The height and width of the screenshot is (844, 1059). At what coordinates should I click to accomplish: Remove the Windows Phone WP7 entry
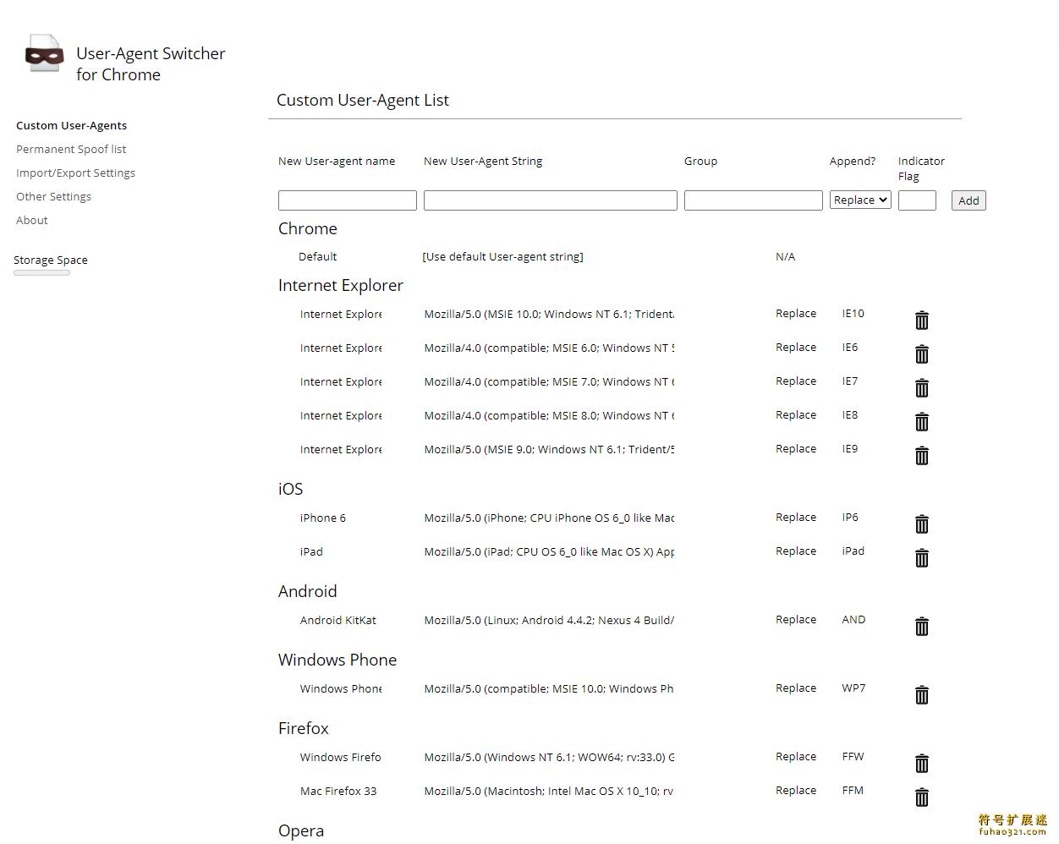[922, 695]
